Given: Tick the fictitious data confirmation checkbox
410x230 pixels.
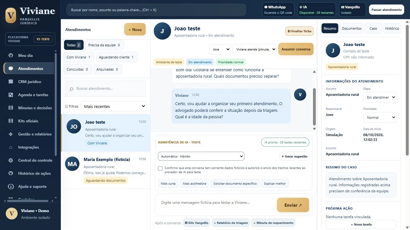Looking at the screenshot, I should tap(160, 168).
